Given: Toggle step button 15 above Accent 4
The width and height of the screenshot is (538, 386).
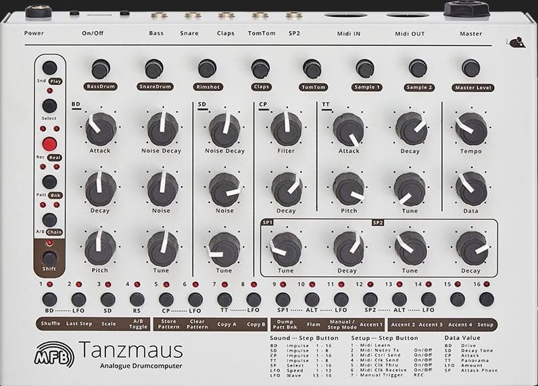Looking at the screenshot, I should point(458,300).
